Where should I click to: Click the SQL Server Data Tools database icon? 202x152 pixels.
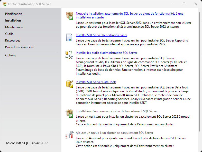point(70,84)
